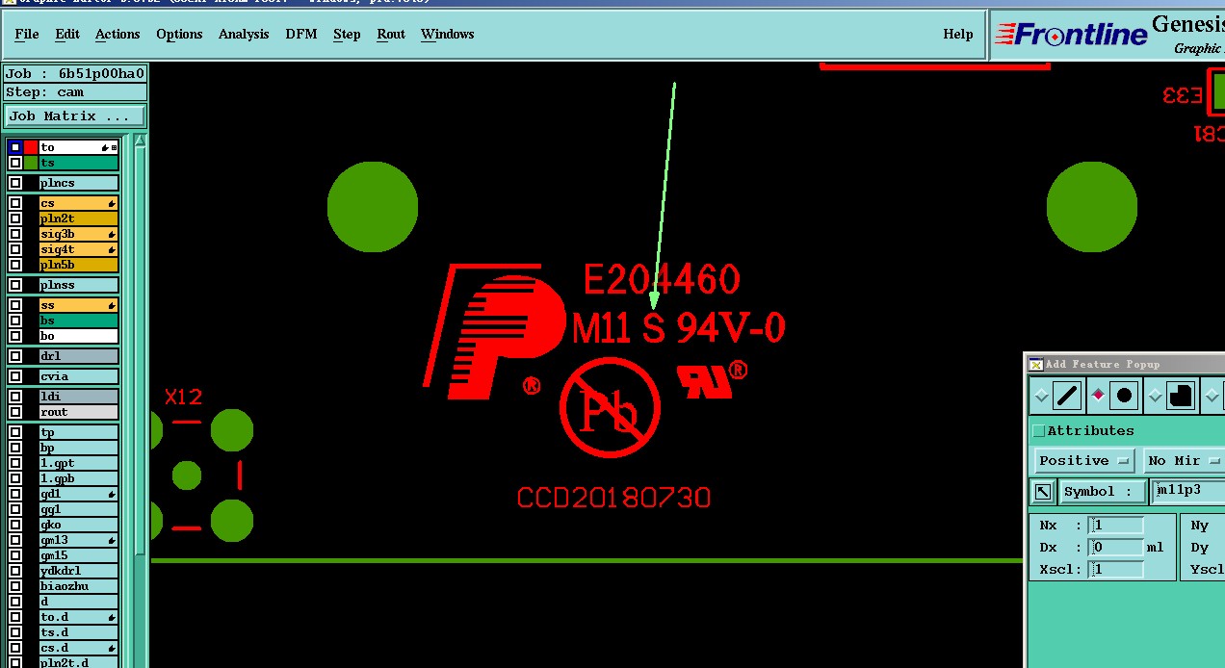Click the layer list vertical scrollbar

coord(141,351)
